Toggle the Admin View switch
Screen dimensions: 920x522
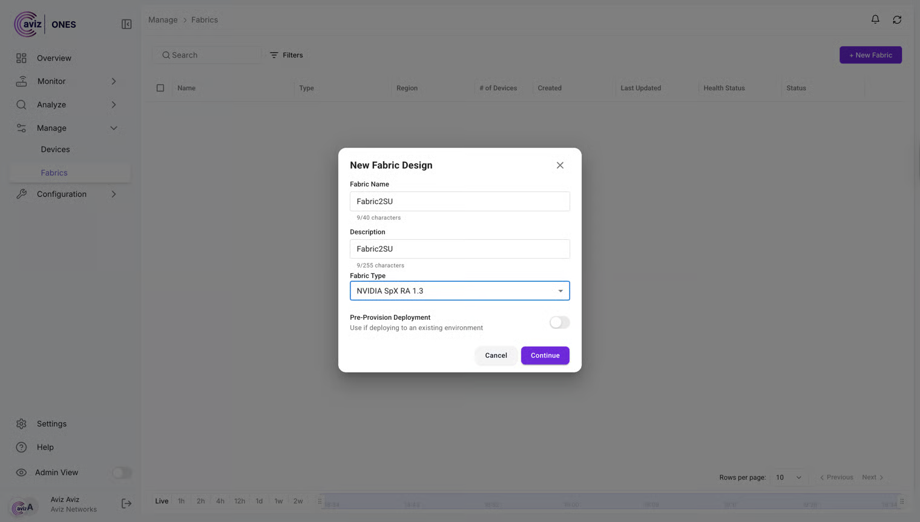[x=122, y=472]
